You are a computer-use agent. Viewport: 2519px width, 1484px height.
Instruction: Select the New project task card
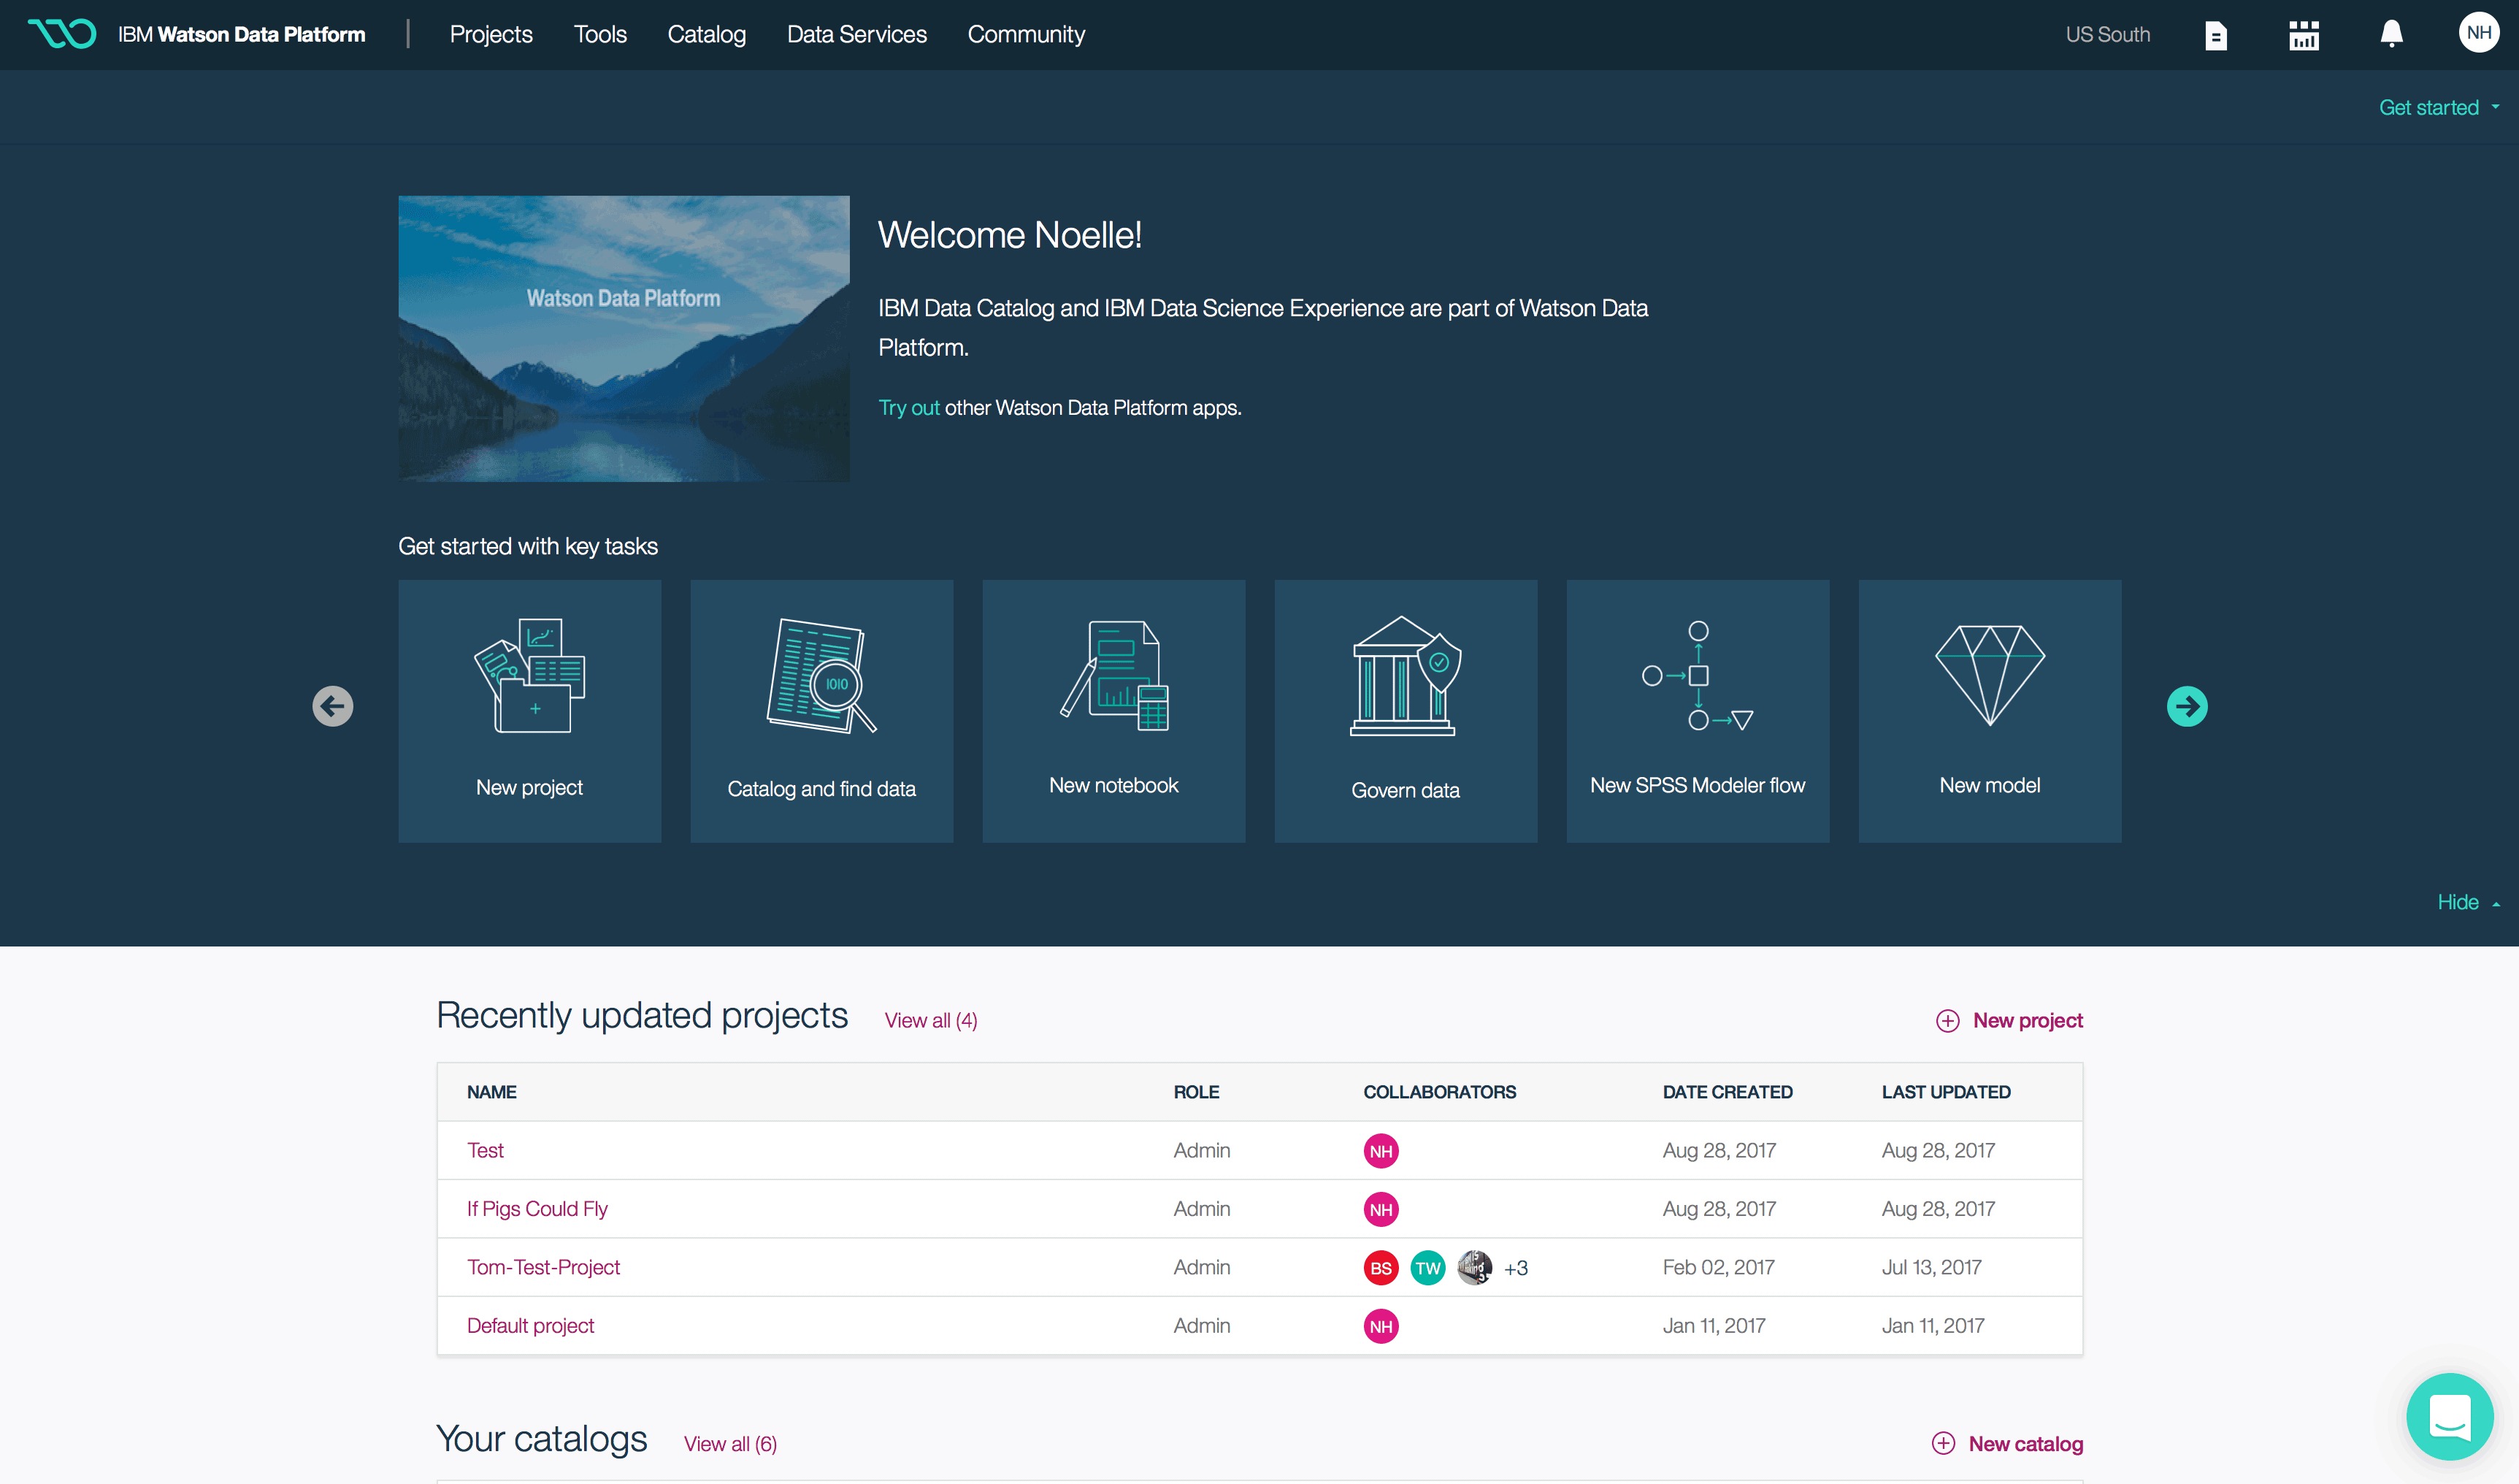tap(530, 711)
